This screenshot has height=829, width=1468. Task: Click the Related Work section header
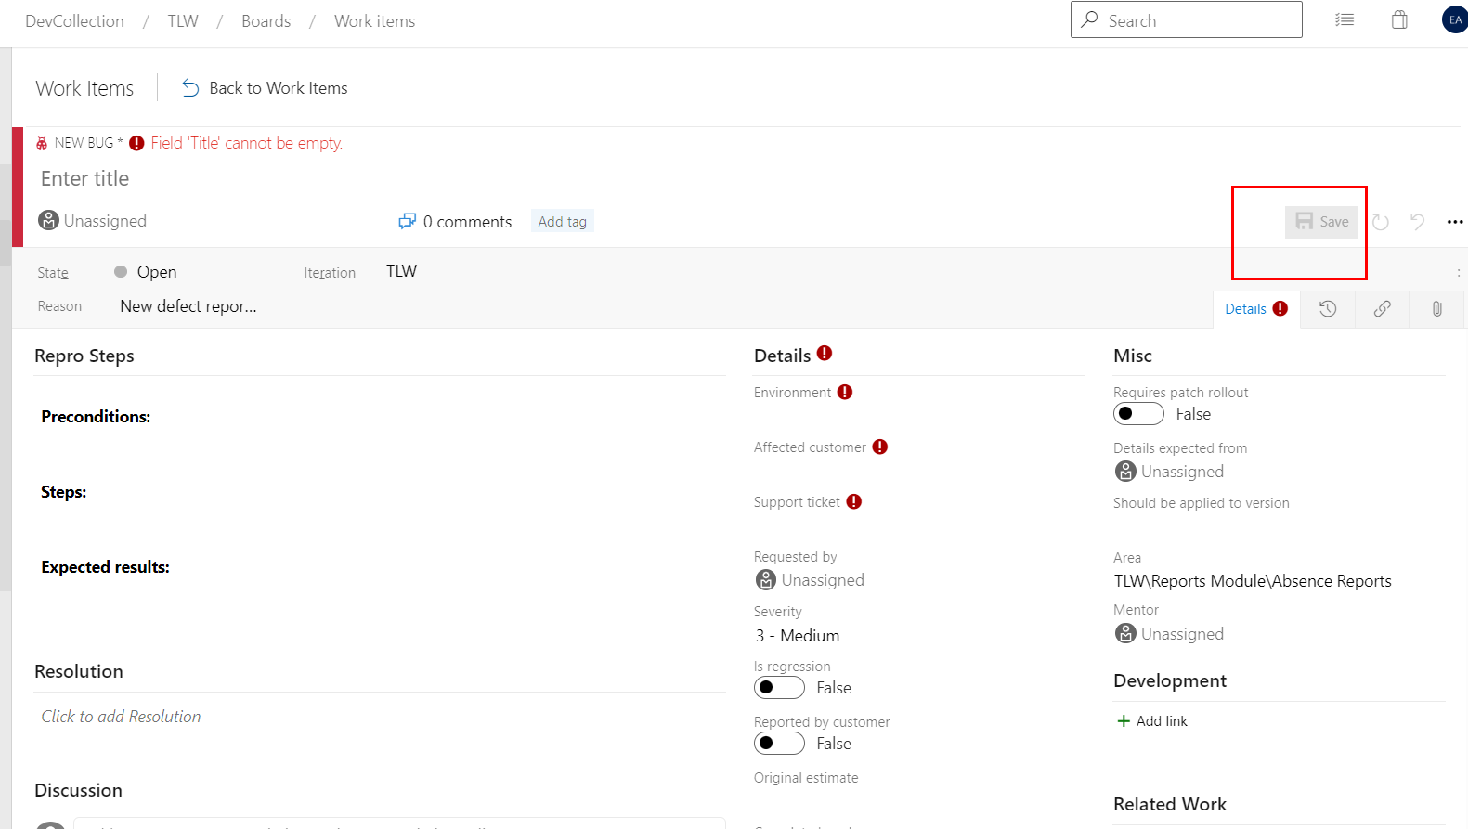pos(1170,804)
